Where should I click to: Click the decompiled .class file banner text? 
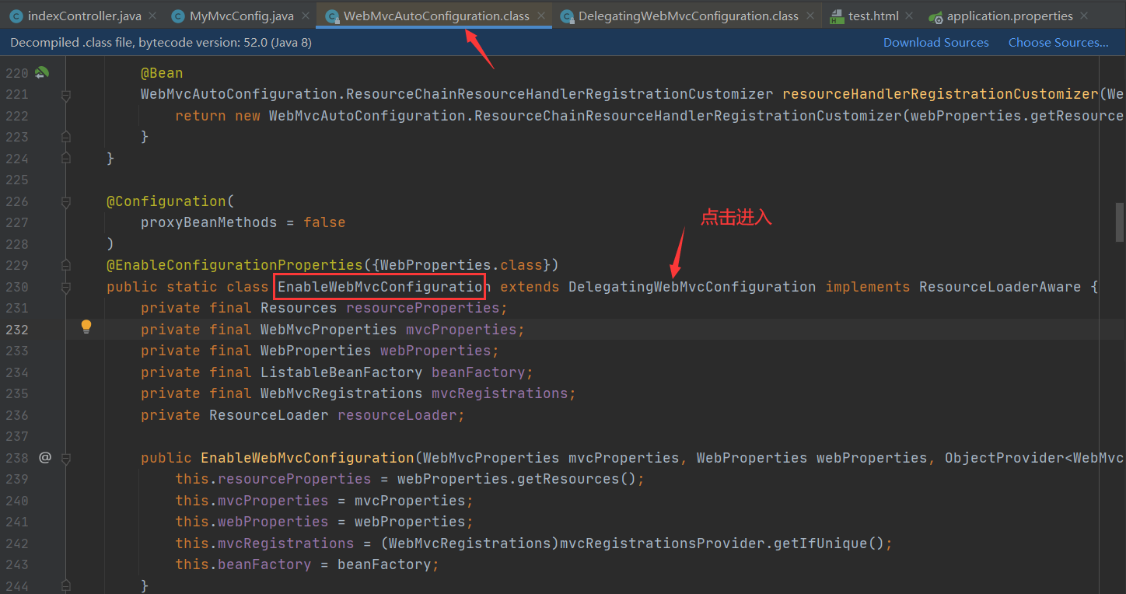click(x=161, y=43)
